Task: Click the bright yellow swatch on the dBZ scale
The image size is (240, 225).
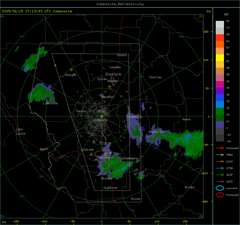Action: (220, 58)
